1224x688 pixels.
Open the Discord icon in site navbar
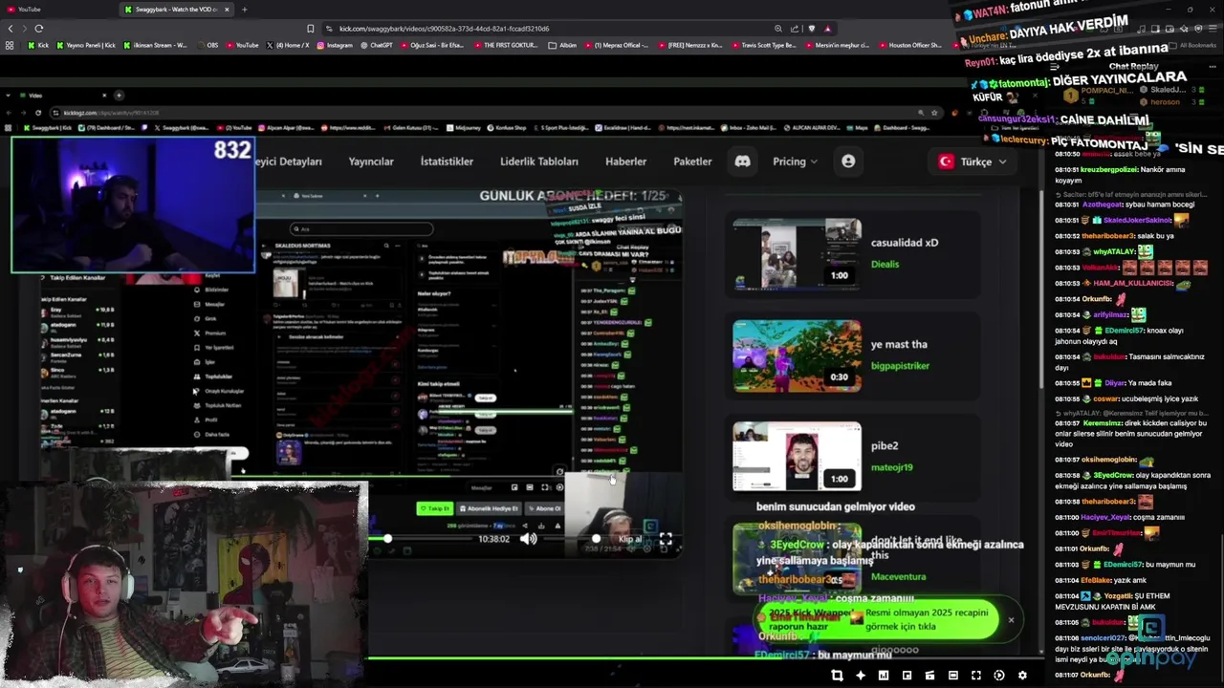(742, 161)
